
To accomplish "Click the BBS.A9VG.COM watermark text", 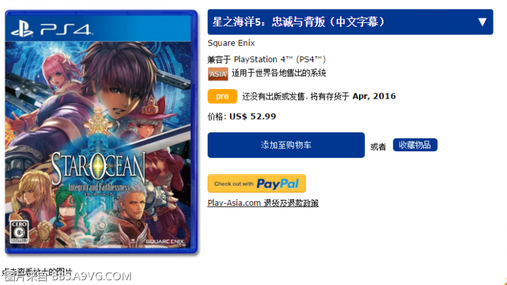I will (x=91, y=276).
